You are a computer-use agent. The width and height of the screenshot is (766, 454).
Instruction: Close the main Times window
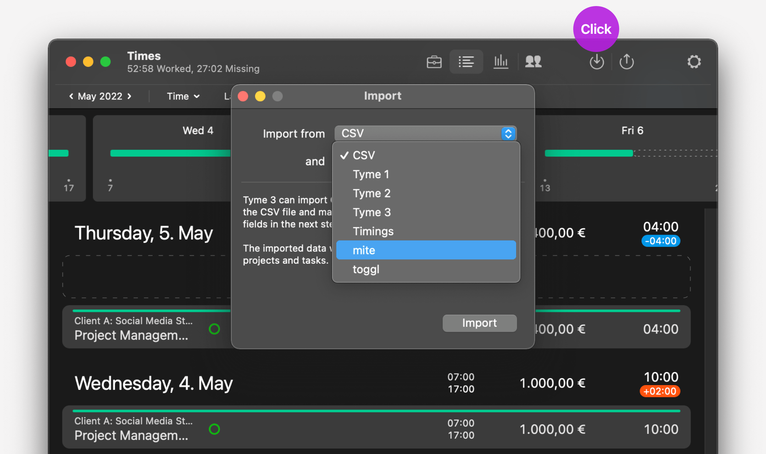click(x=71, y=62)
